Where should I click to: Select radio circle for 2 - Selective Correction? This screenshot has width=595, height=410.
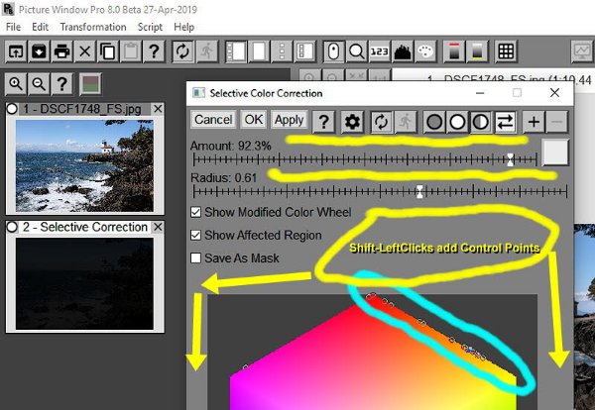pos(12,227)
